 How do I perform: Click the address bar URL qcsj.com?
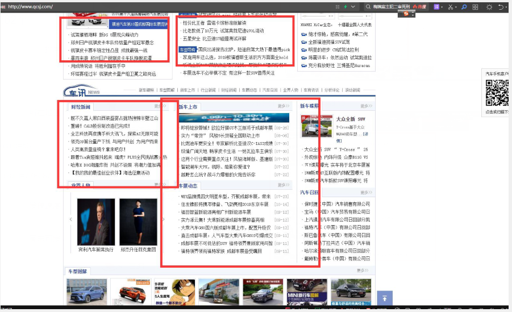pyautogui.click(x=30, y=6)
